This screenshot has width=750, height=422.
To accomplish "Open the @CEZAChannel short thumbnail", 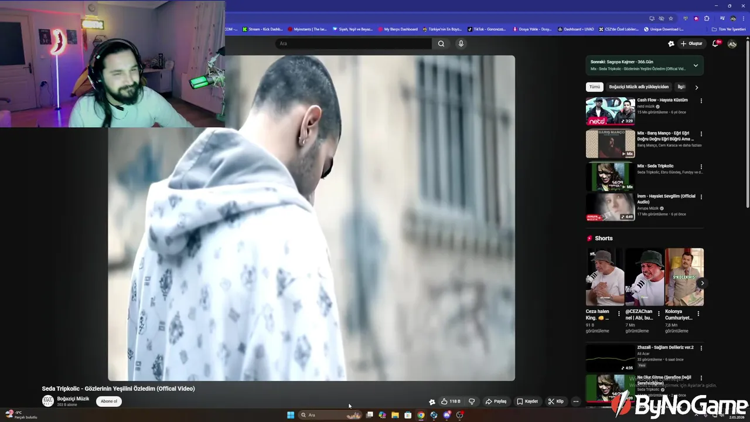I will 645,277.
